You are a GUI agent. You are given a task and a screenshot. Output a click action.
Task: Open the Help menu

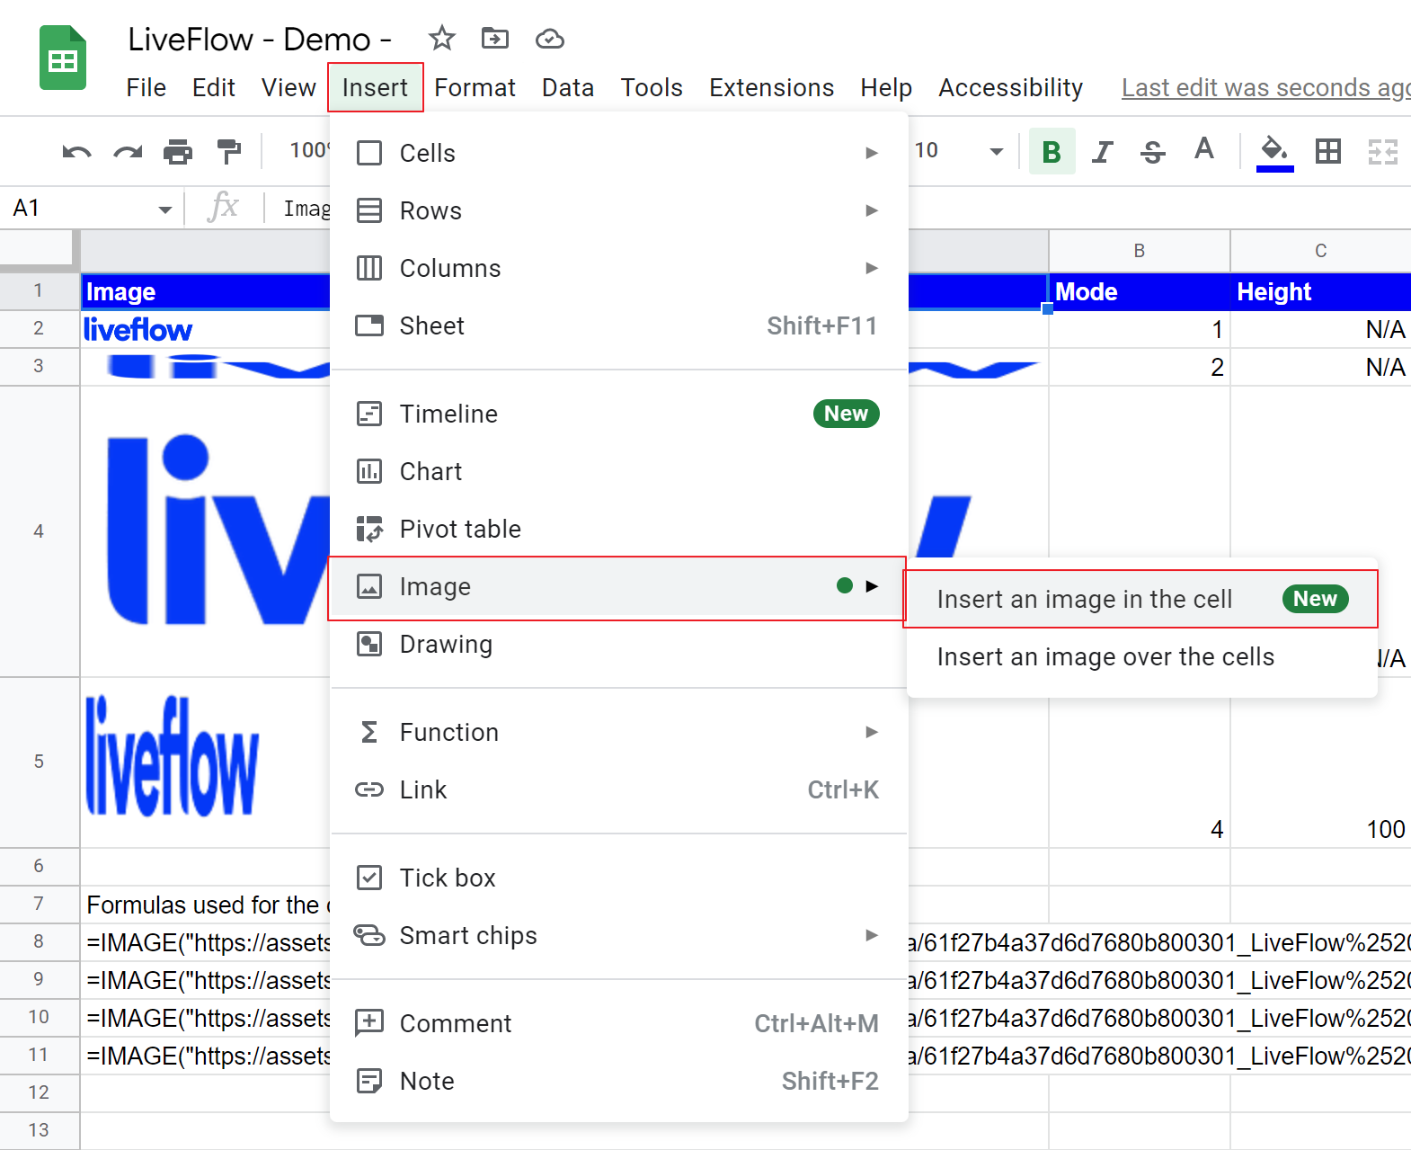[886, 87]
